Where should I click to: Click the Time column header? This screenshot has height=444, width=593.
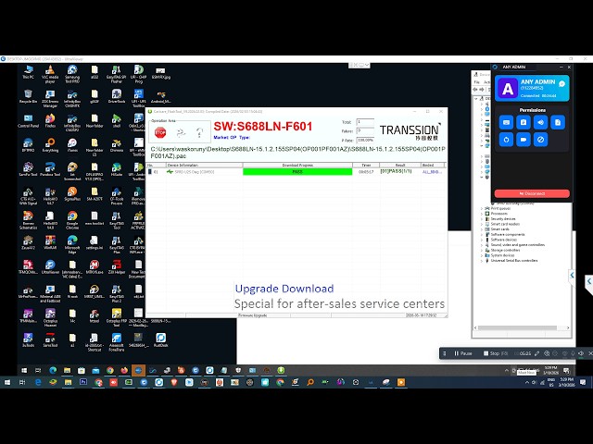point(366,166)
